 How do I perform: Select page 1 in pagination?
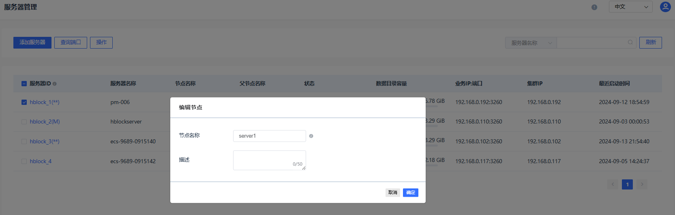point(628,185)
